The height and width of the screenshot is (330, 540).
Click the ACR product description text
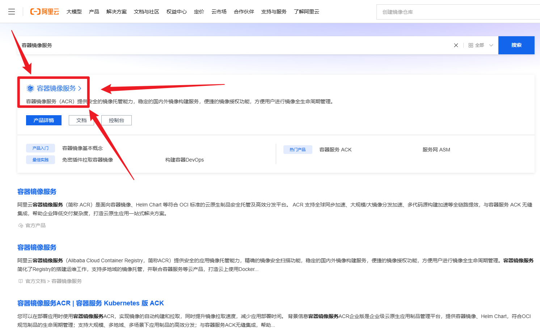[180, 101]
